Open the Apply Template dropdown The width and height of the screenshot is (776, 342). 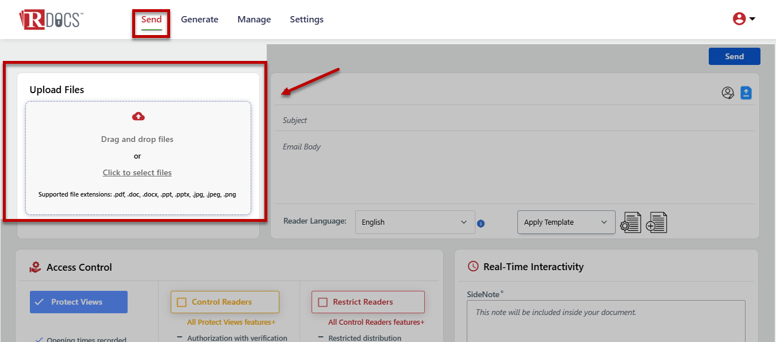[566, 222]
